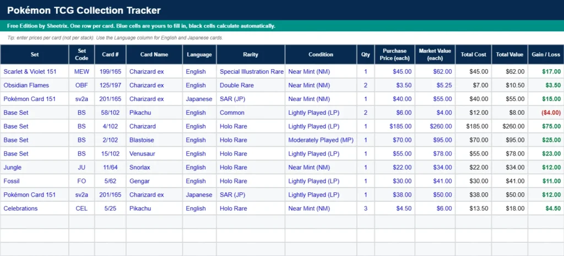This screenshot has width=564, height=256.
Task: Select the 'Snorlax' card name cell
Action: (x=154, y=168)
